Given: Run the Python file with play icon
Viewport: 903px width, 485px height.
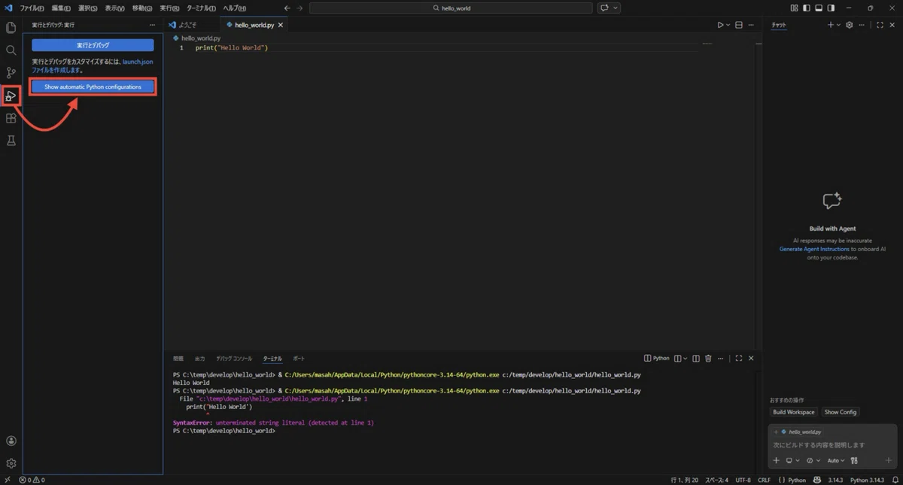Looking at the screenshot, I should pos(720,25).
